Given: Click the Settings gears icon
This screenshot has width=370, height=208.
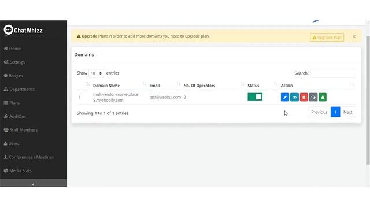Looking at the screenshot, I should (x=6, y=62).
